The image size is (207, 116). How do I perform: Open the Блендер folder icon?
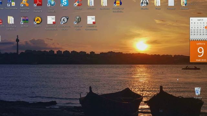184,5
